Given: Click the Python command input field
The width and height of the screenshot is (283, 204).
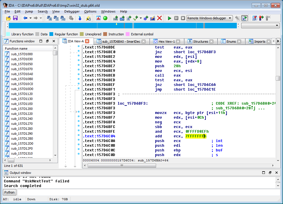Looking at the screenshot, I should coord(146,192).
